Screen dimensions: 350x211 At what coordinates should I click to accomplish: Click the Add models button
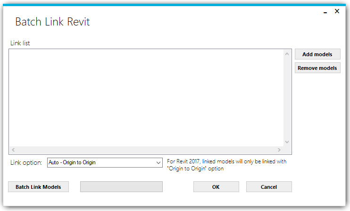point(317,54)
